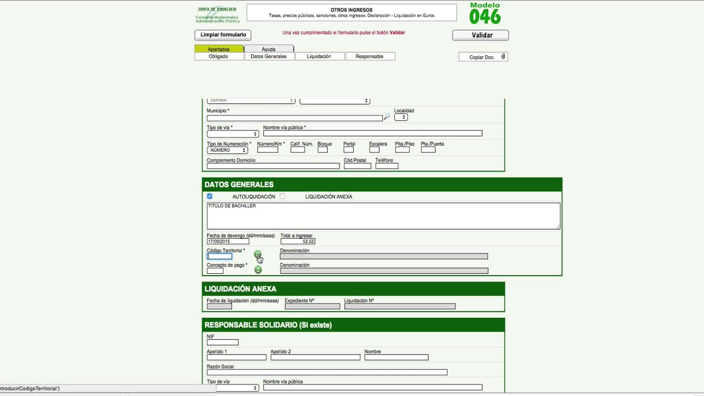Click the Pta./Puerta input field
Image resolution: width=704 pixels, height=396 pixels.
(x=428, y=150)
